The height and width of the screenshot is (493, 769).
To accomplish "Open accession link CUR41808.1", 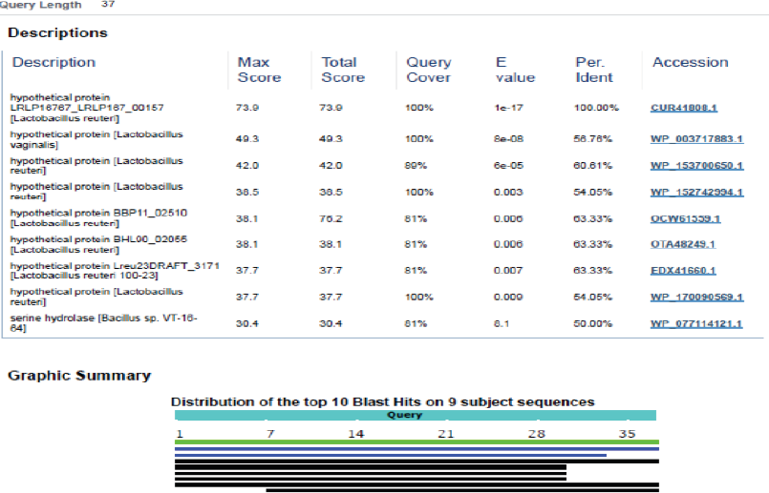I will [x=686, y=109].
